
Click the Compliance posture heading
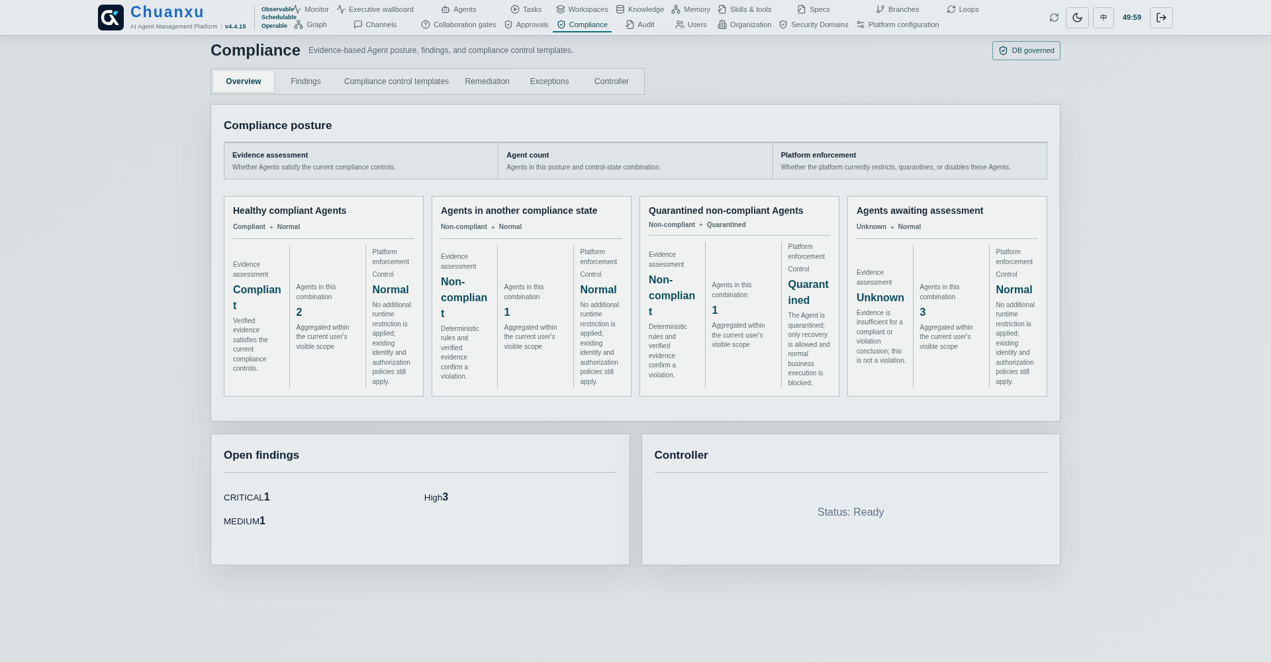click(x=278, y=126)
